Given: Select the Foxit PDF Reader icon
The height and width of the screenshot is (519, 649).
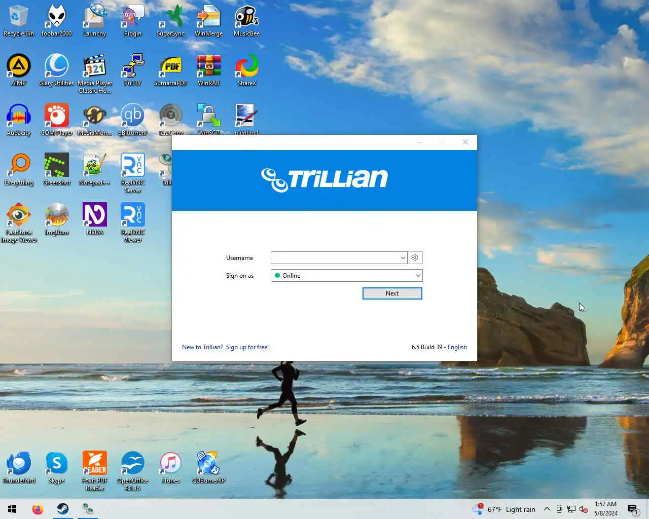Looking at the screenshot, I should coord(94,471).
